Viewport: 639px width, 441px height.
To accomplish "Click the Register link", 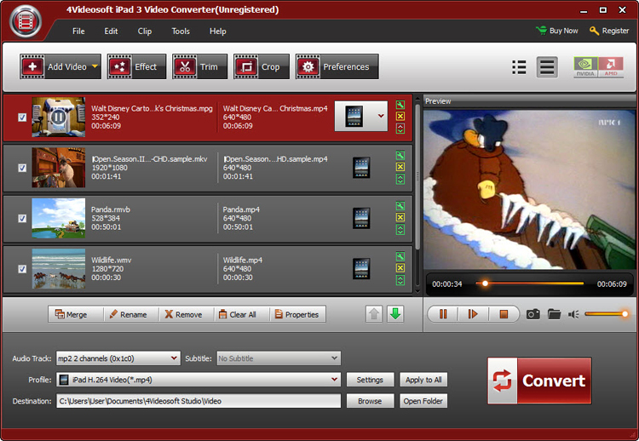I will click(609, 31).
